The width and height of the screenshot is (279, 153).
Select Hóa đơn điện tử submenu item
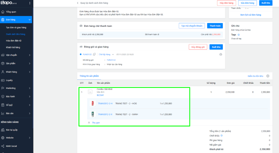14,41
